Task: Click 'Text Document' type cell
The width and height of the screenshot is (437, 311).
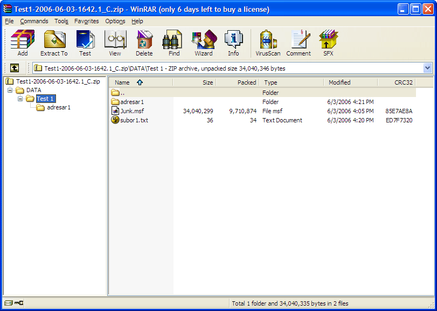Action: [282, 120]
